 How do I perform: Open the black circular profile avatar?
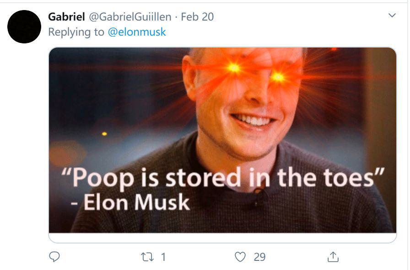(x=24, y=27)
